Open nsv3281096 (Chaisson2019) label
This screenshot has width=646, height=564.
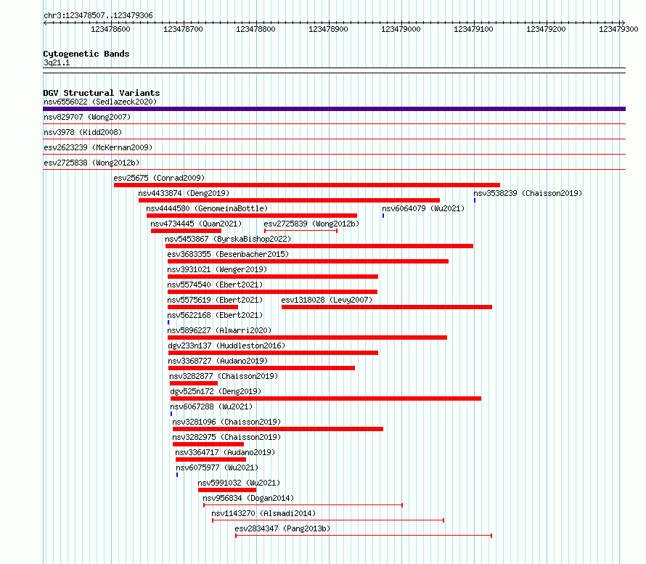pos(226,422)
